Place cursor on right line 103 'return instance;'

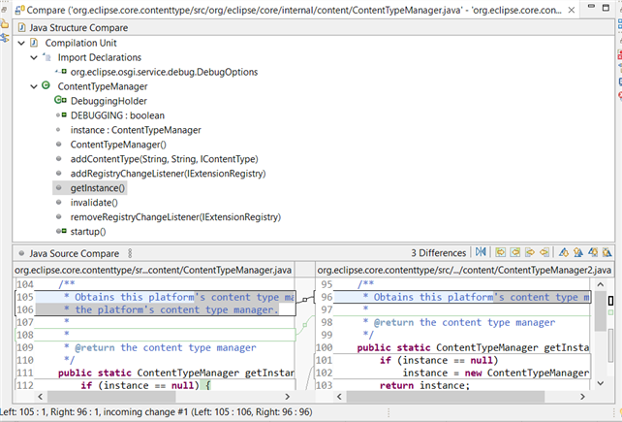tap(424, 385)
